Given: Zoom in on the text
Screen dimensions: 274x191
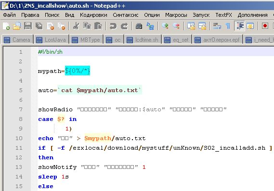Looking at the screenshot, I should pos(165,26).
